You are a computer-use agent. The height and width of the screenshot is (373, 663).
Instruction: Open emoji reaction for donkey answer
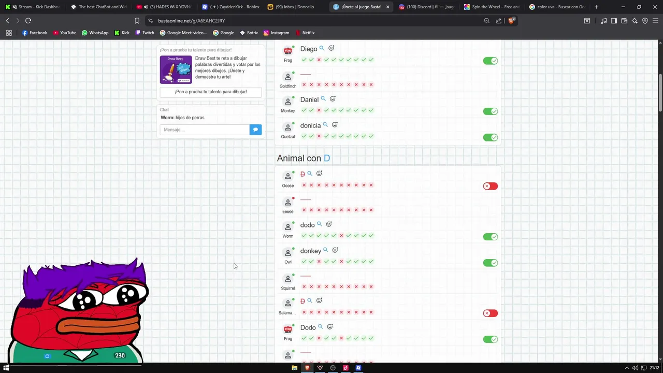(x=335, y=250)
